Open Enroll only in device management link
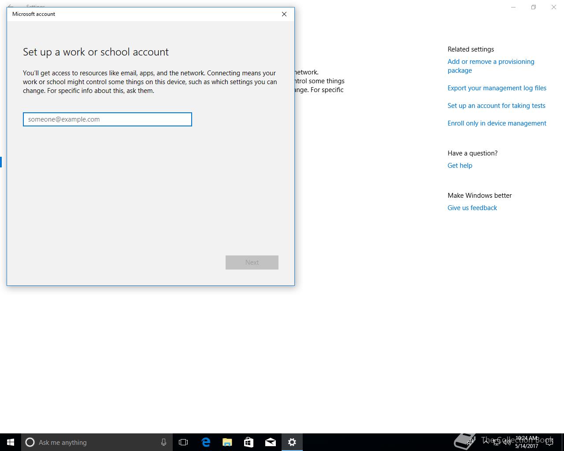 [x=497, y=123]
